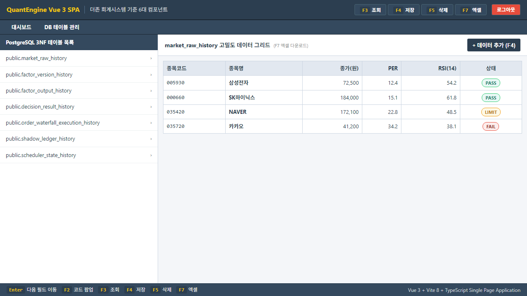Open public.order_waterfall_execution_history table
Viewport: 527px width, 296px height.
(x=79, y=123)
